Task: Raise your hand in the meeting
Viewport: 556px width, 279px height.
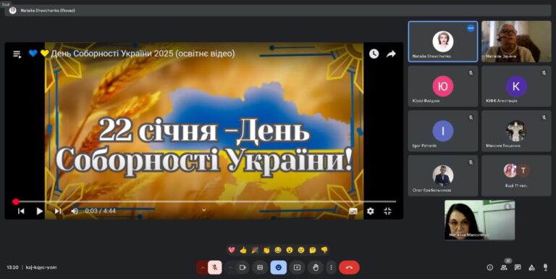Action: [x=316, y=267]
